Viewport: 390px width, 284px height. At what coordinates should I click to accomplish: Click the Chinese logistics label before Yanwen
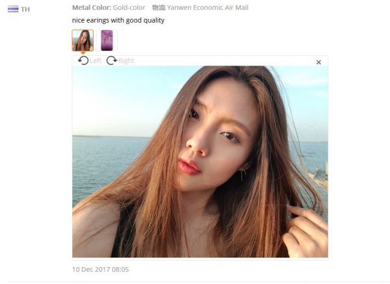(159, 7)
